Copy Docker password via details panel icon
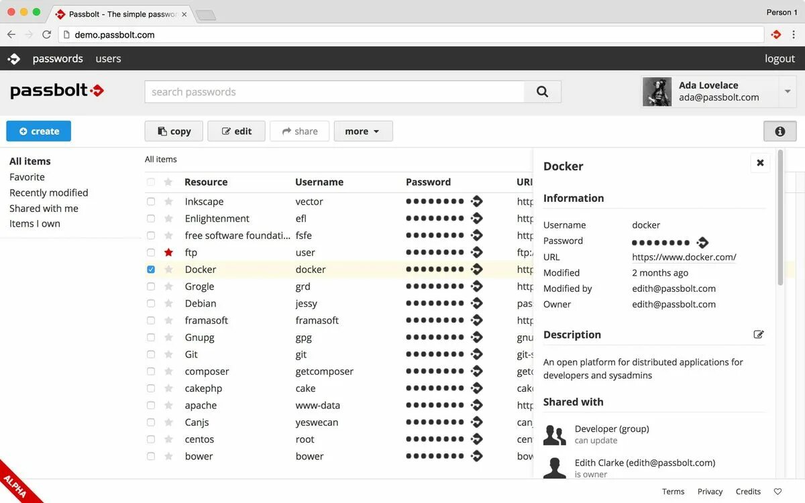 (x=702, y=242)
